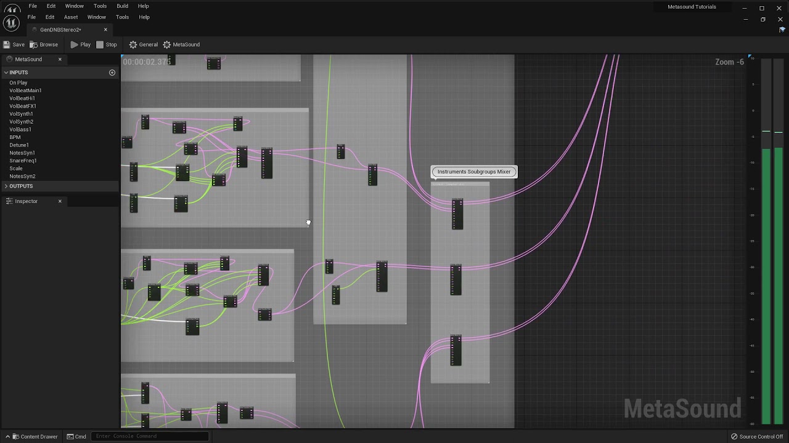Select the VolBeatMain1 input
The width and height of the screenshot is (789, 443).
point(25,90)
